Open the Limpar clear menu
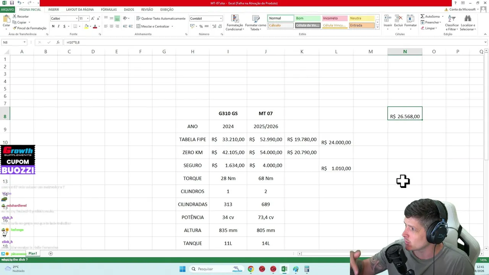The image size is (489, 275). (429, 28)
